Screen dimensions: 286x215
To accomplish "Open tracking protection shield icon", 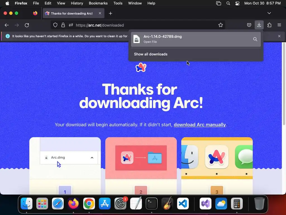I will [55, 25].
